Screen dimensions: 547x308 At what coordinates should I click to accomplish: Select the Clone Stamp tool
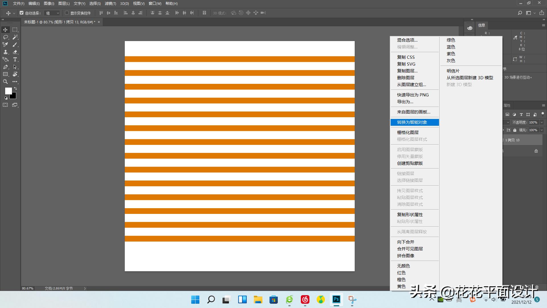[5, 52]
